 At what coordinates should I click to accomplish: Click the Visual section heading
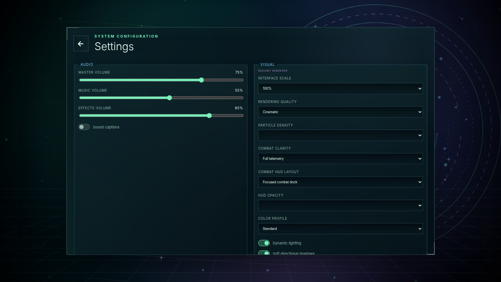point(268,65)
